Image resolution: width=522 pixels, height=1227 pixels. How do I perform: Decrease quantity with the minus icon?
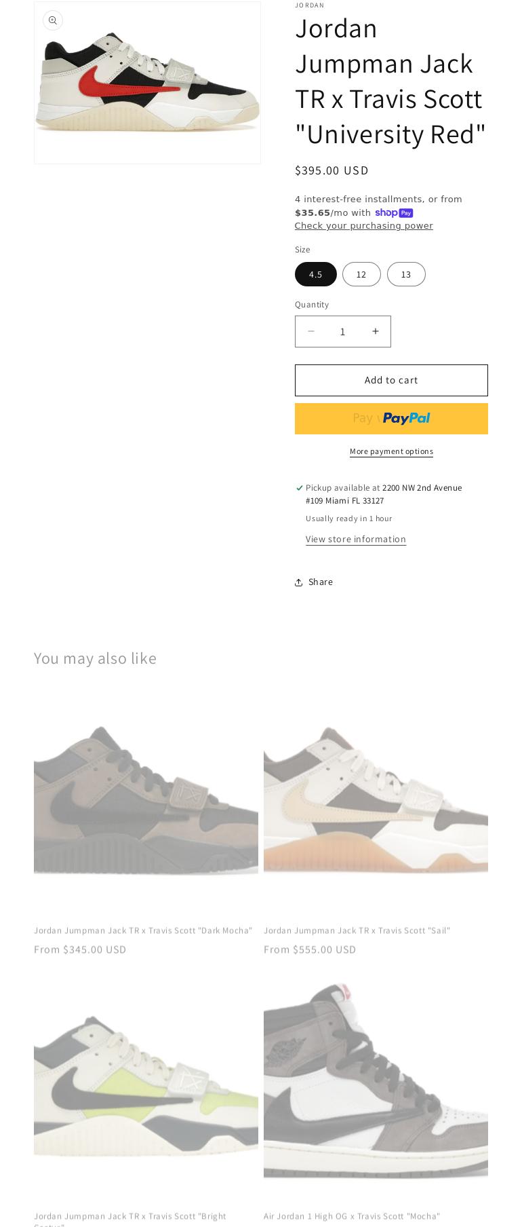pos(311,331)
